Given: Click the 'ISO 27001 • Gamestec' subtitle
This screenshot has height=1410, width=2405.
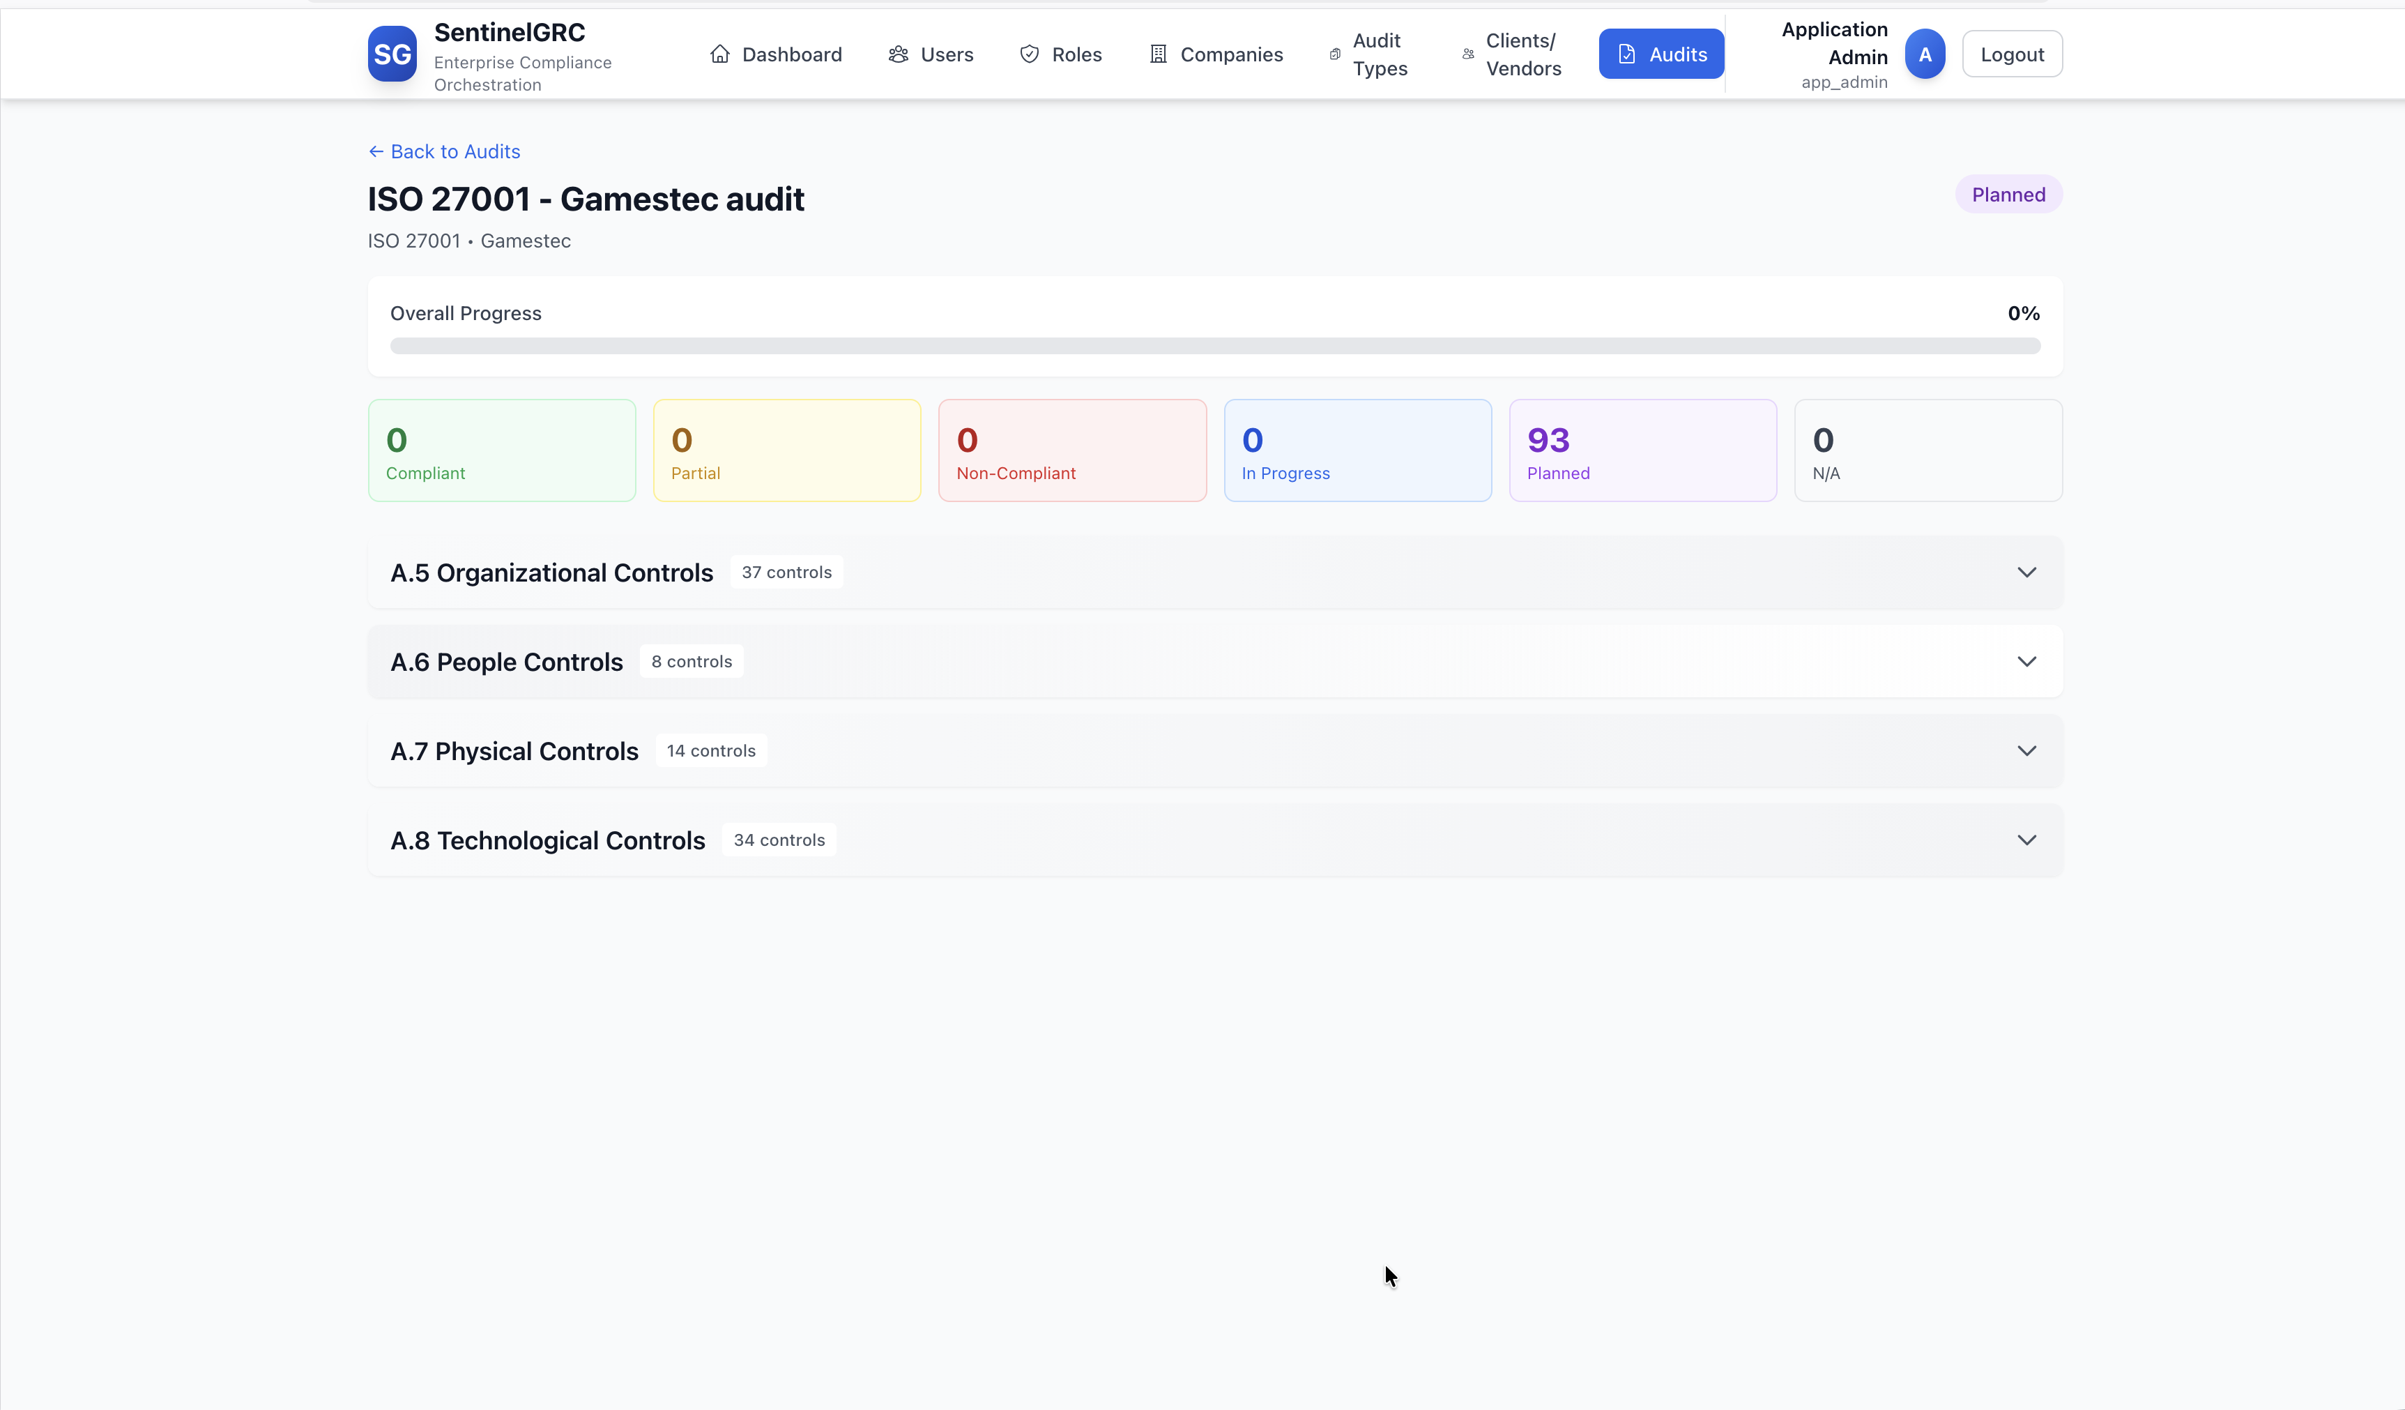Looking at the screenshot, I should (x=470, y=241).
